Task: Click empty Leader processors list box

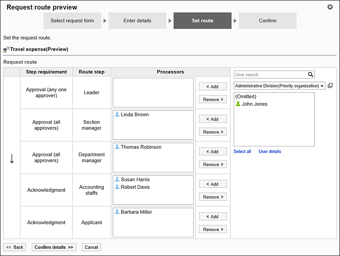Action: click(153, 93)
